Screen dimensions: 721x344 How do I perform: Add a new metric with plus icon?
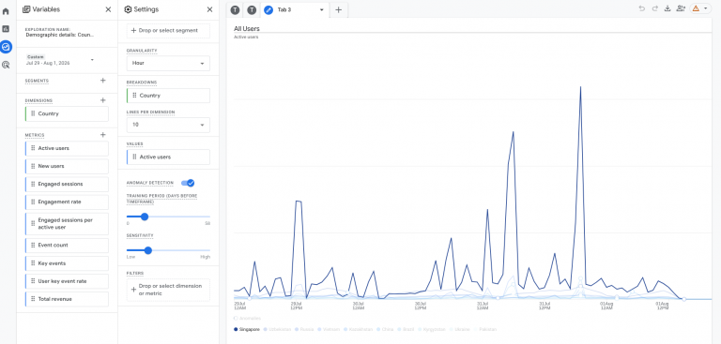point(103,135)
